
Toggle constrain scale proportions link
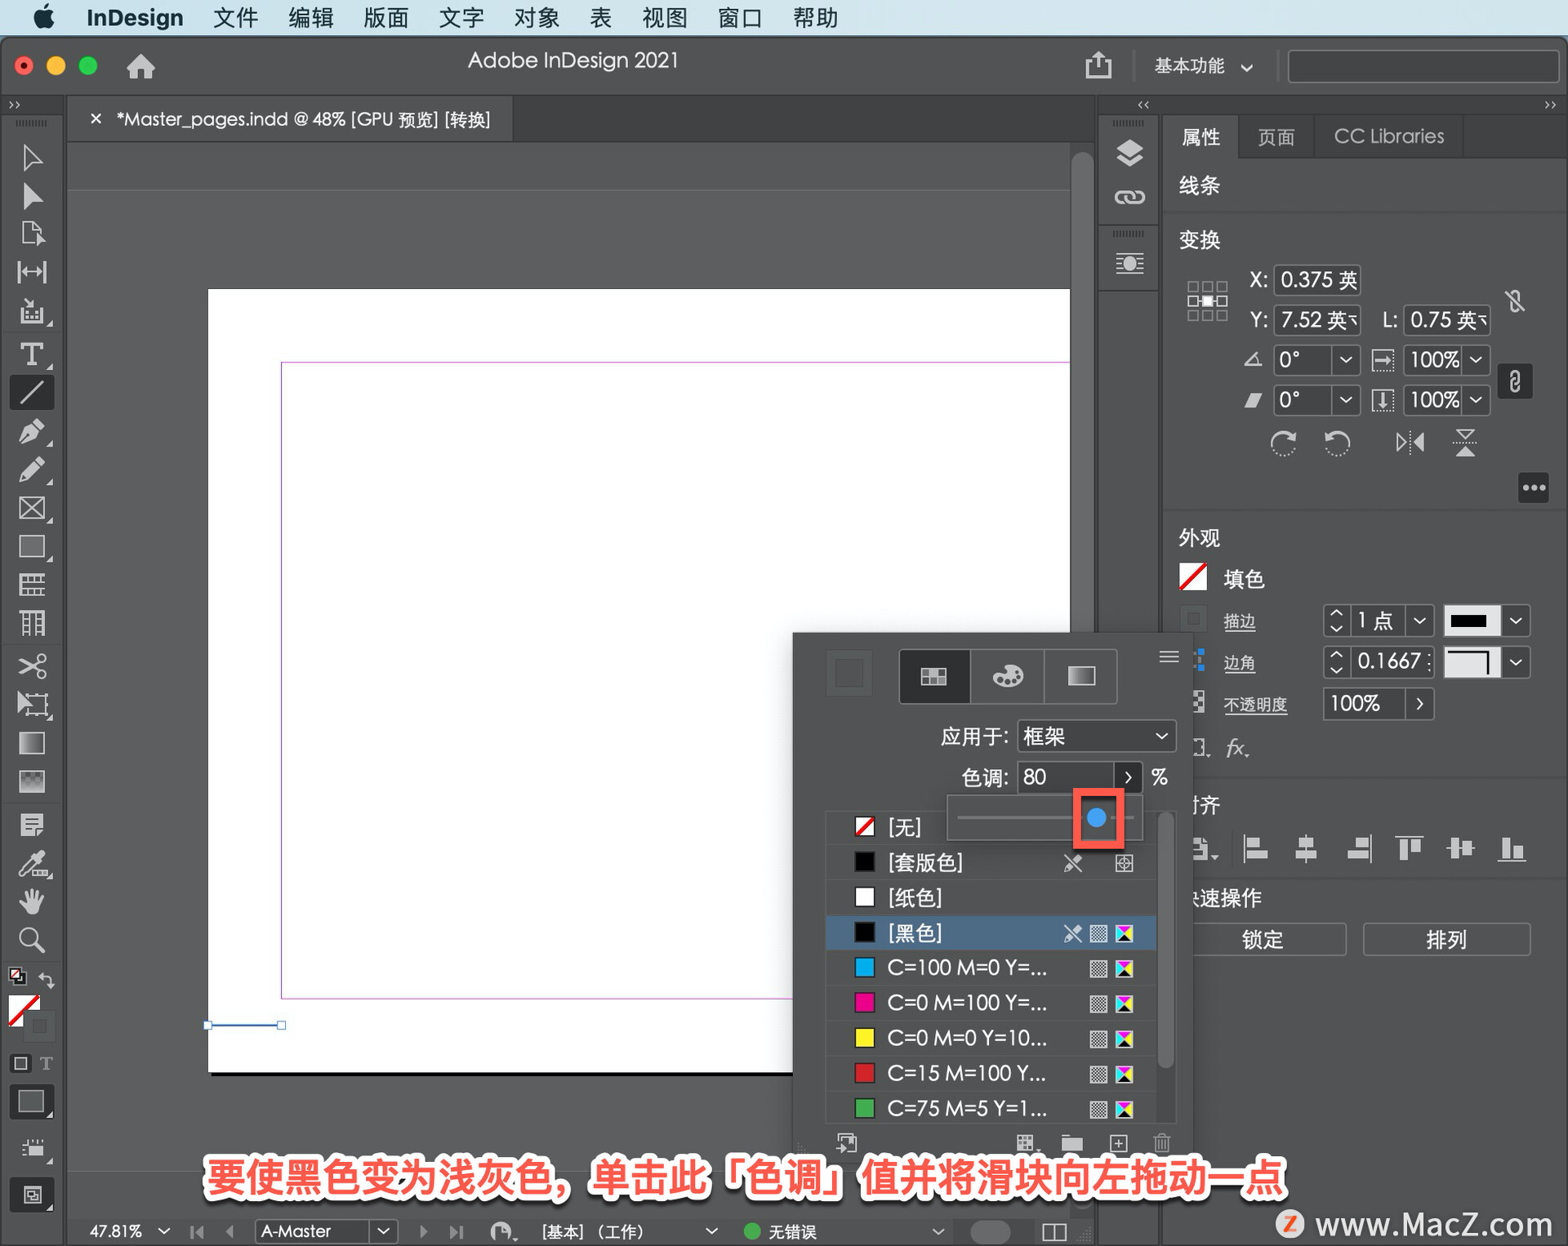coord(1515,381)
